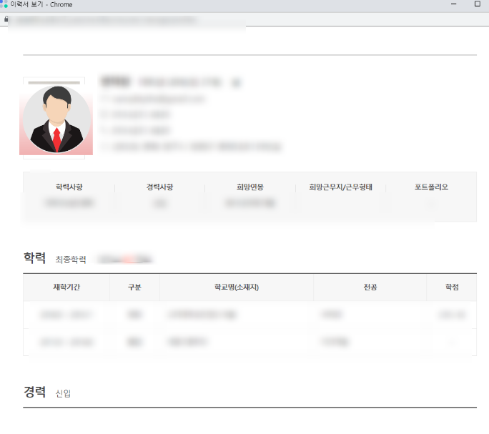Click the 학점 column header
489x434 pixels.
(452, 287)
